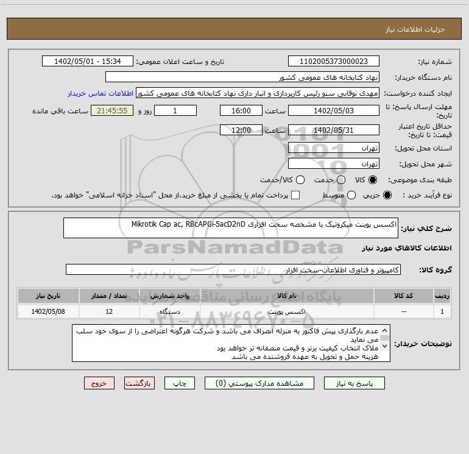
Task: Open مشاهده مدارک پیوستی (0) button
Action: [x=259, y=383]
